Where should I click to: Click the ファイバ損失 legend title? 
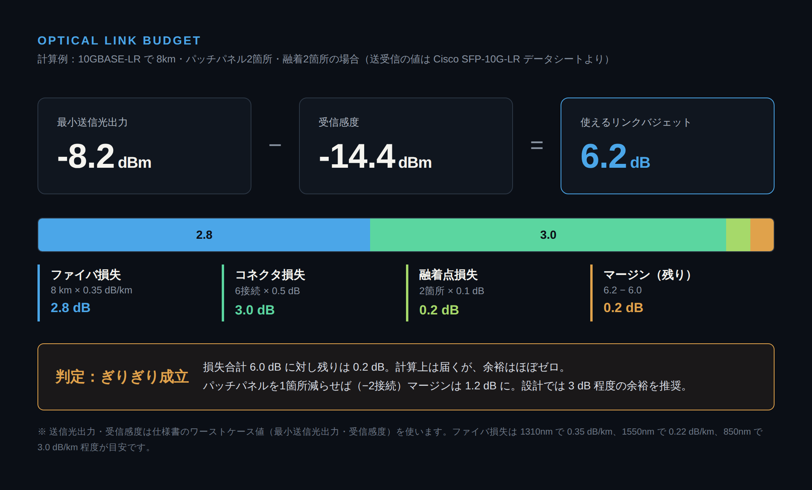coord(86,275)
